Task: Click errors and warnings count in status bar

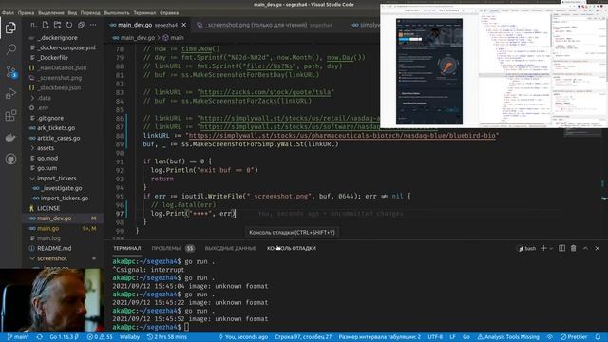Action: (100, 337)
